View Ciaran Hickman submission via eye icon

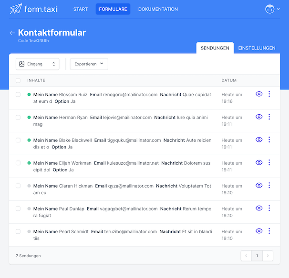(259, 186)
